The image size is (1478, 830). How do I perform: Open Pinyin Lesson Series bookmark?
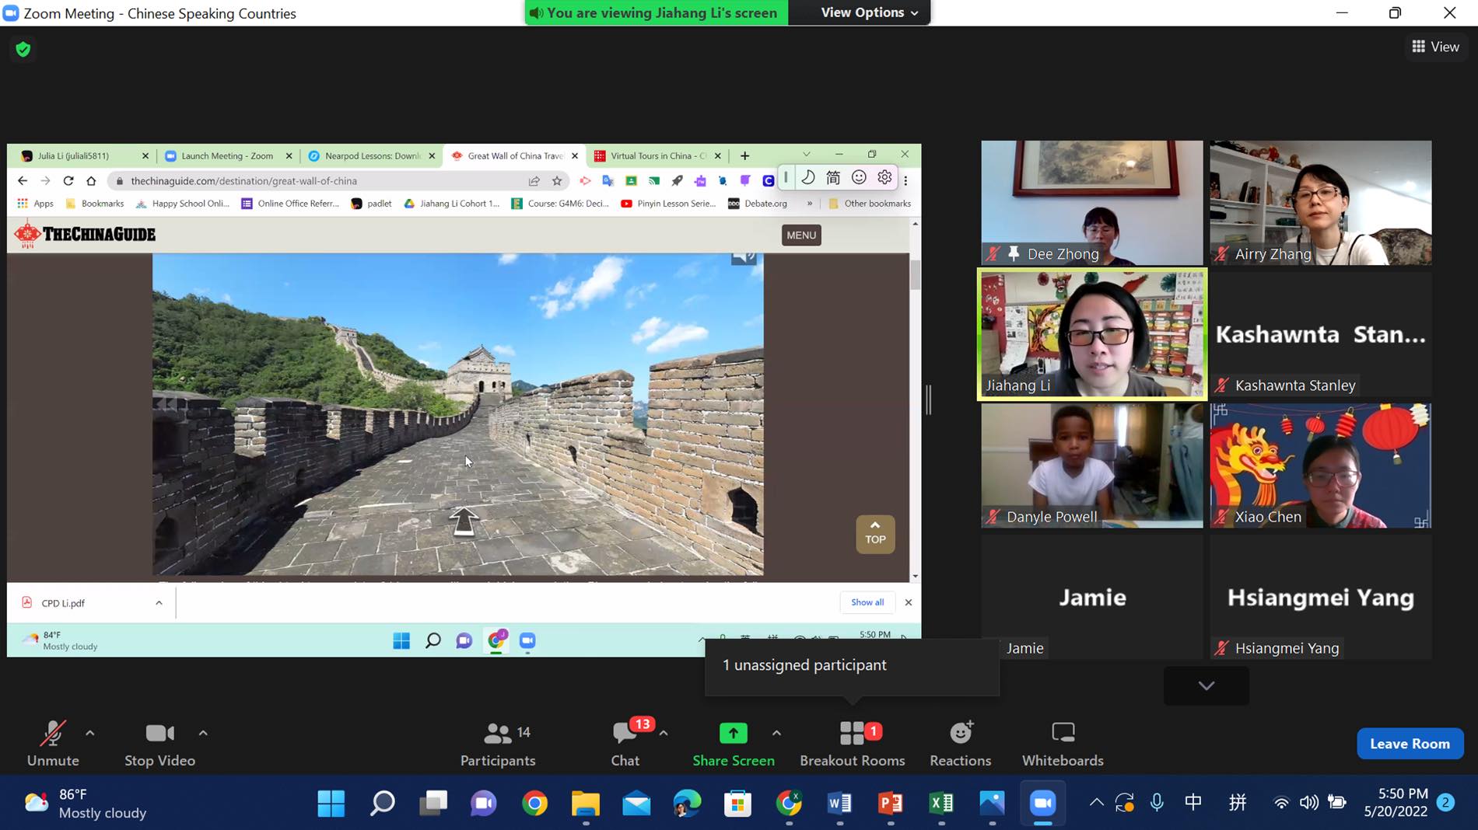[668, 204]
